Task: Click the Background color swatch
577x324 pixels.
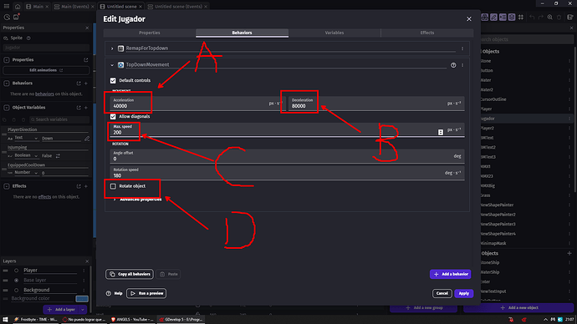Action: tap(82, 299)
